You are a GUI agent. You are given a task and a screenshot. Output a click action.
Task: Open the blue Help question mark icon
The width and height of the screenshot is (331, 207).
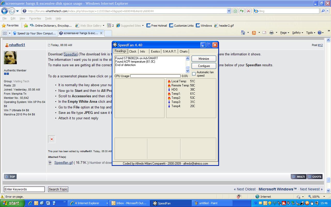pos(320,33)
